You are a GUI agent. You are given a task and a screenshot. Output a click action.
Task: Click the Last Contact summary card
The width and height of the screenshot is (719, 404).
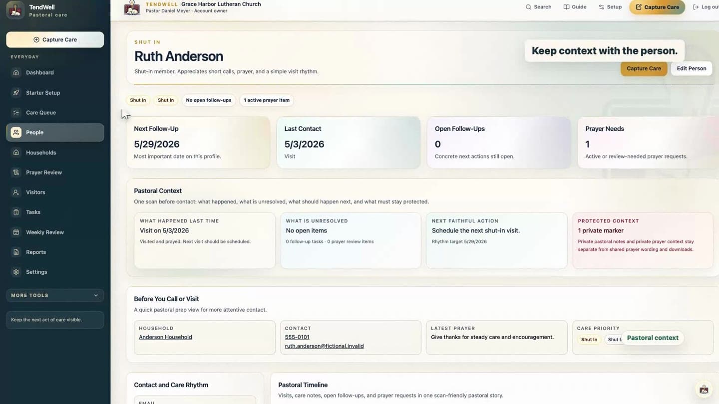coord(349,143)
